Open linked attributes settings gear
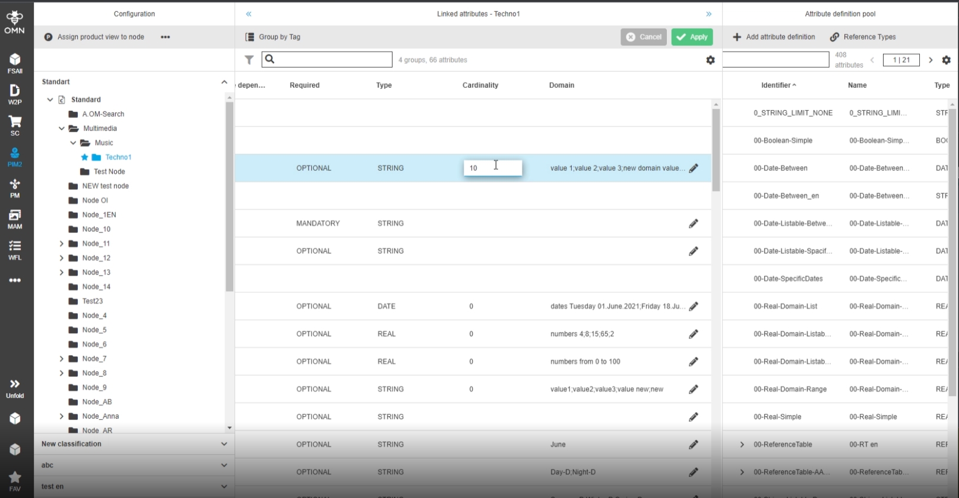Viewport: 959px width, 498px height. 710,60
